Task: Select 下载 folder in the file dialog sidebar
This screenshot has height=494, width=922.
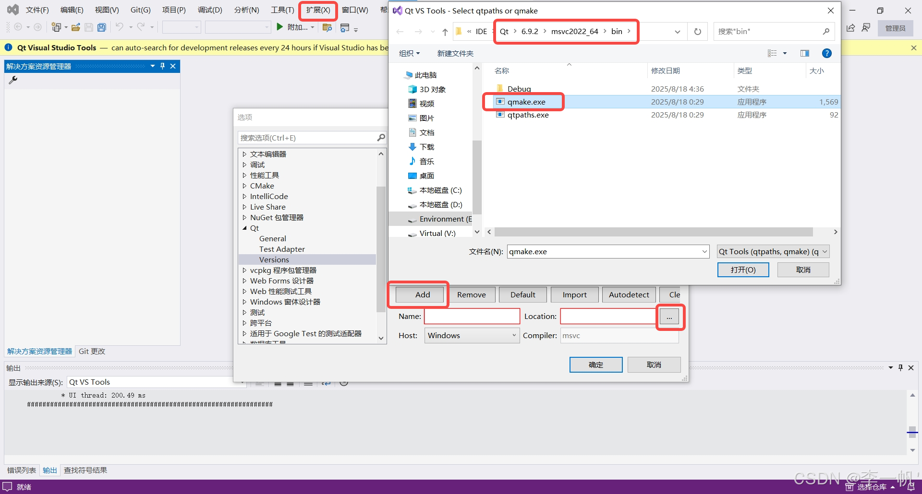Action: 421,147
